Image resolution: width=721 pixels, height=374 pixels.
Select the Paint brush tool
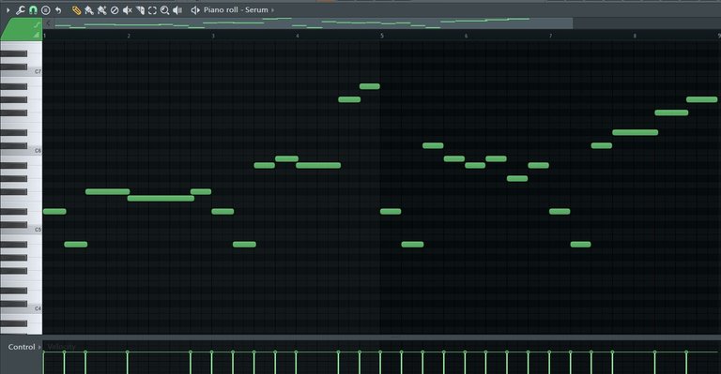click(x=89, y=9)
